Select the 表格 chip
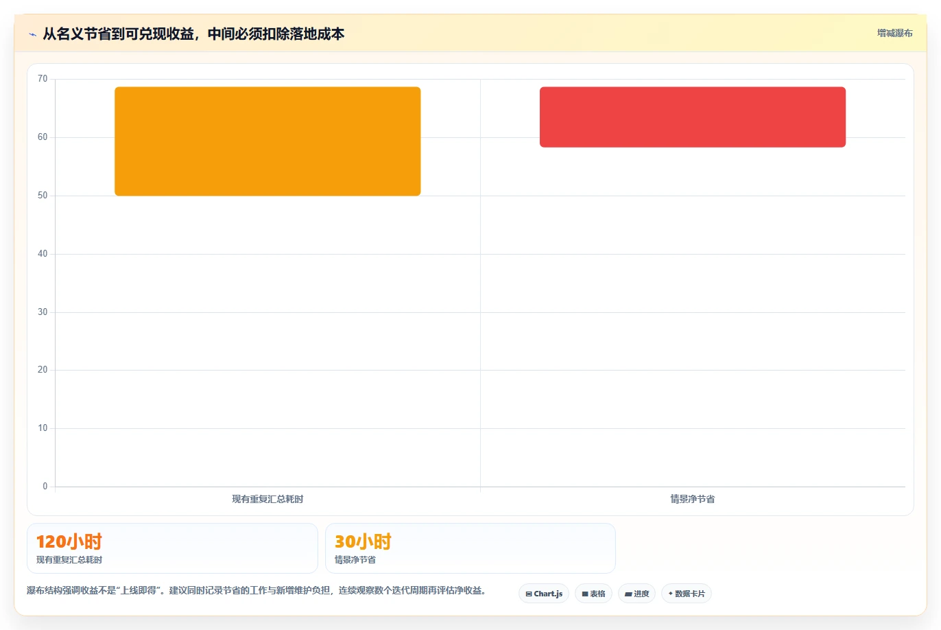941x630 pixels. 593,594
